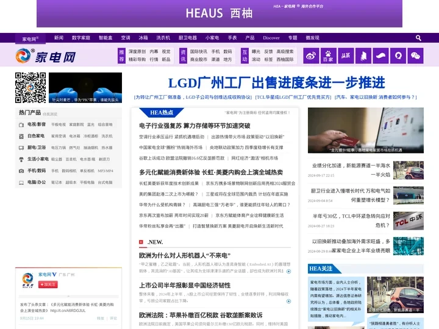Click the 家电网 swirl logo
Viewport: 439px width, 329px height.
tap(46, 56)
